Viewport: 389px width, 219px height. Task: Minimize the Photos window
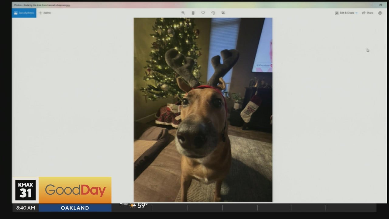[x=372, y=5]
